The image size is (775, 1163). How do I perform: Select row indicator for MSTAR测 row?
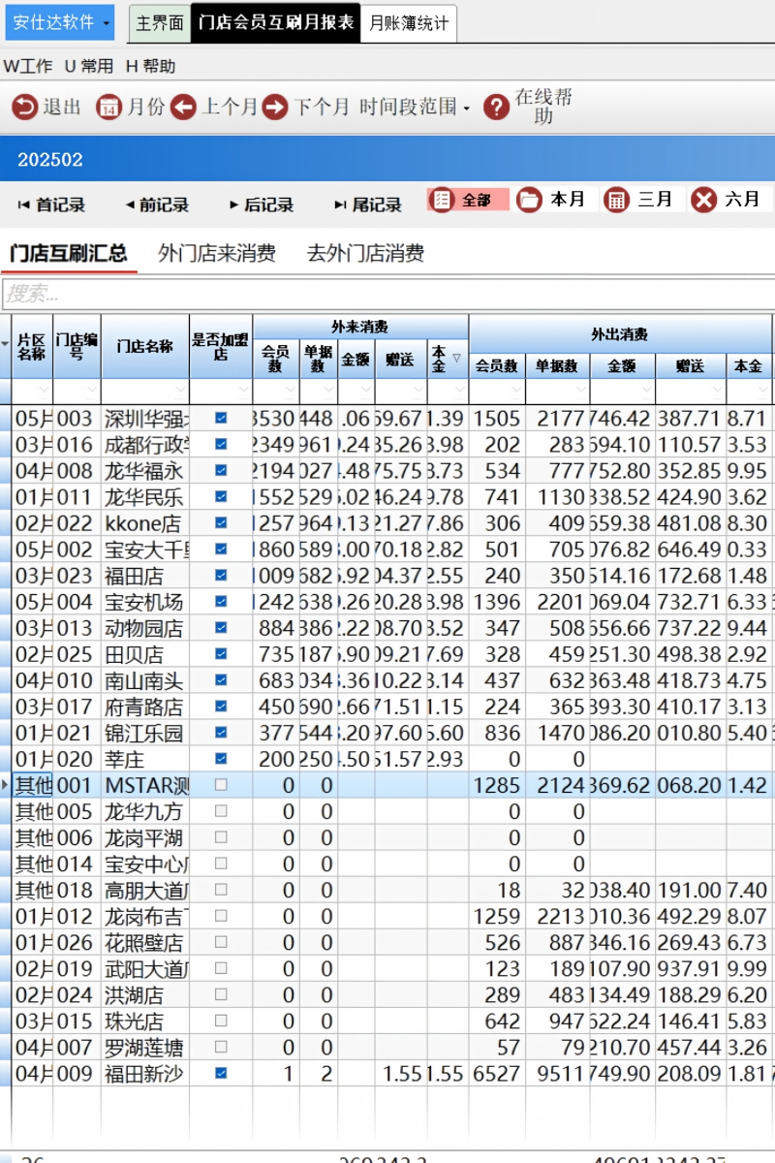click(x=6, y=784)
